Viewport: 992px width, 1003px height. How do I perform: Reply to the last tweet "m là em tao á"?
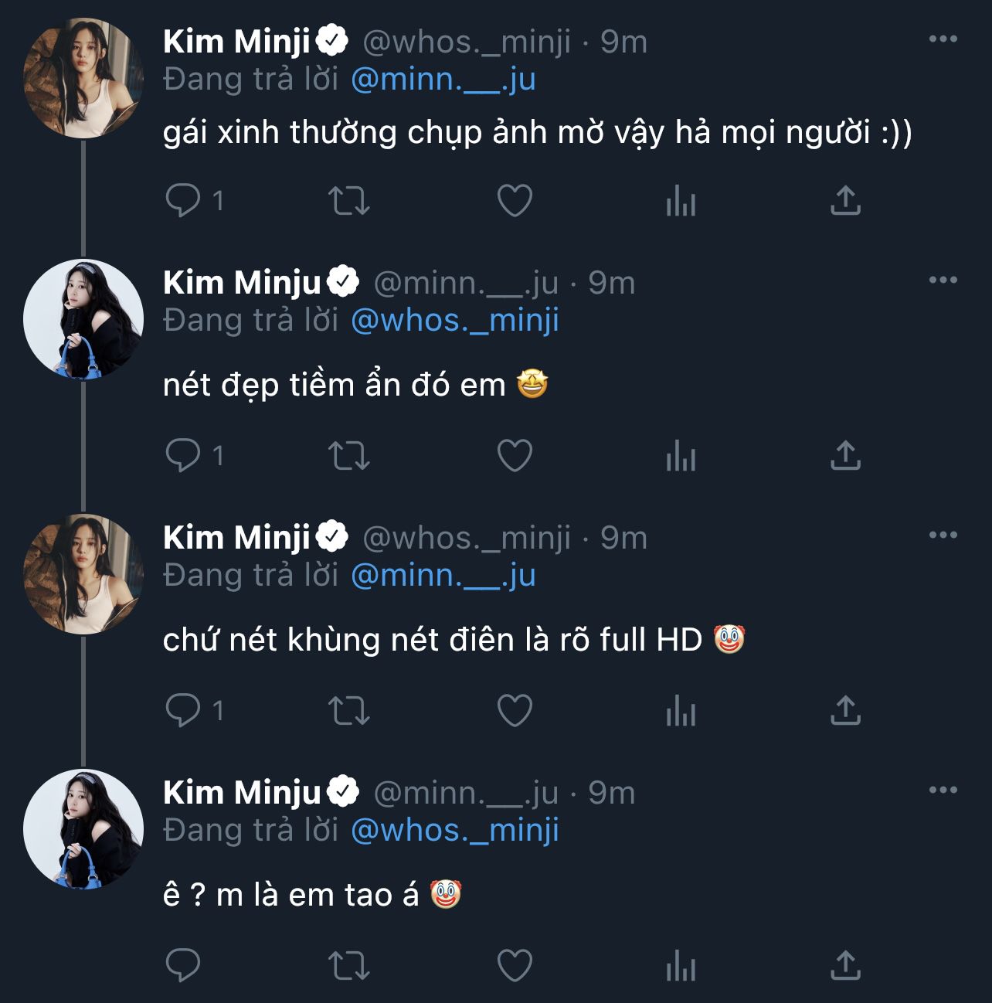(183, 966)
